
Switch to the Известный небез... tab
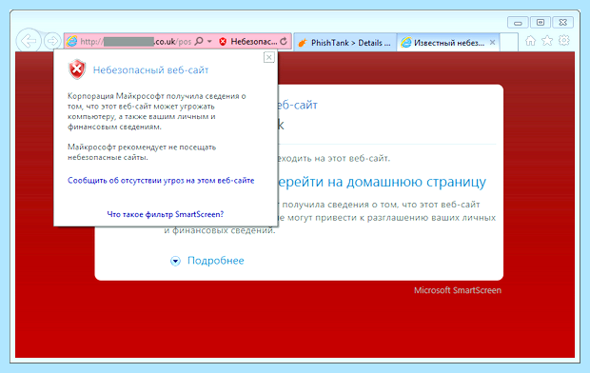448,43
